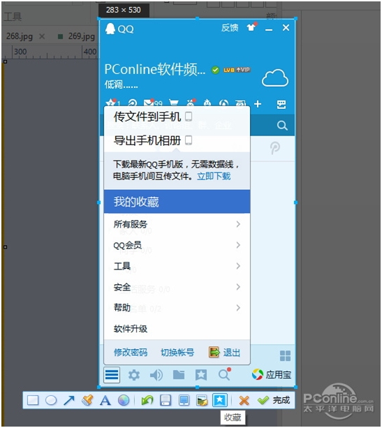382x428 pixels.
Task: Select the rectangle tool in screenshot toolbar
Action: pyautogui.click(x=33, y=401)
